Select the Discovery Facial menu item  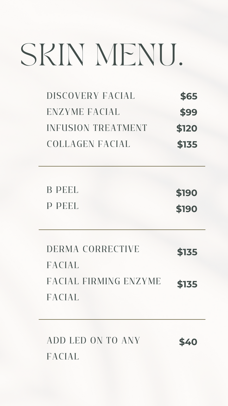point(91,96)
